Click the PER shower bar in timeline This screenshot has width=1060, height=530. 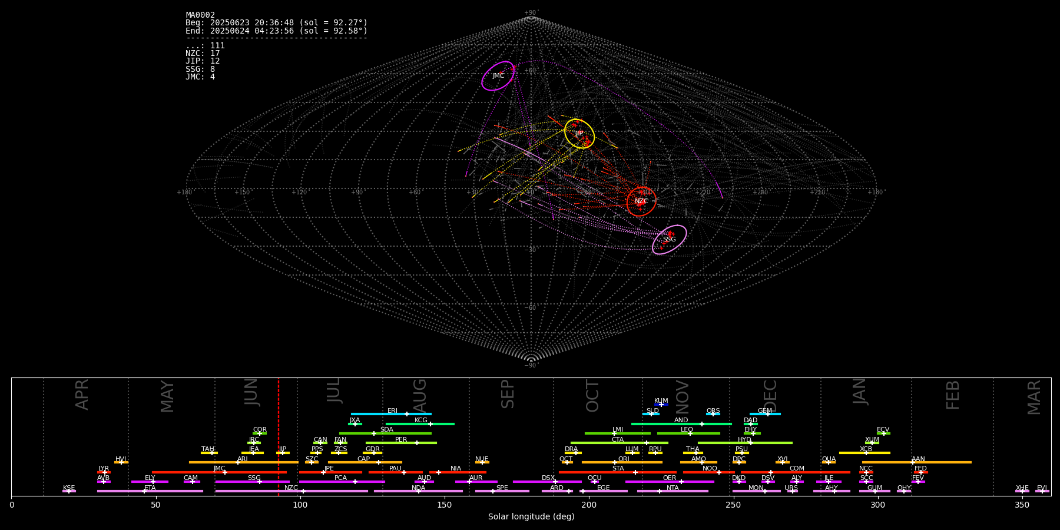[x=401, y=443]
